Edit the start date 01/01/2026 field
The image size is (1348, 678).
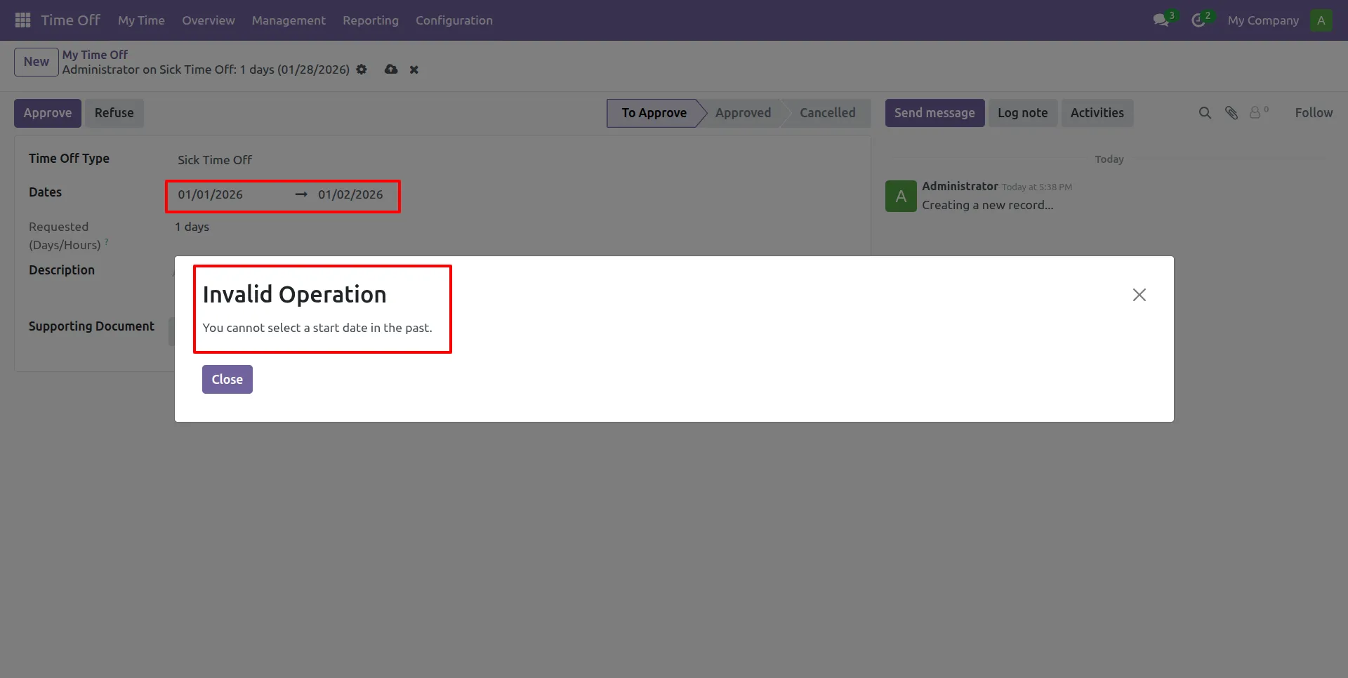point(209,194)
